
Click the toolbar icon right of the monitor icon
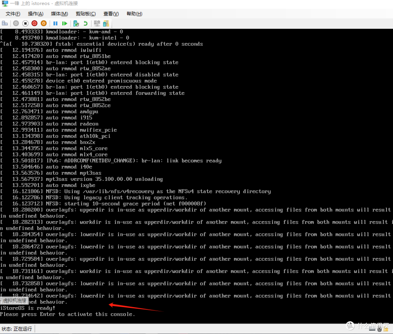pyautogui.click(x=106, y=24)
